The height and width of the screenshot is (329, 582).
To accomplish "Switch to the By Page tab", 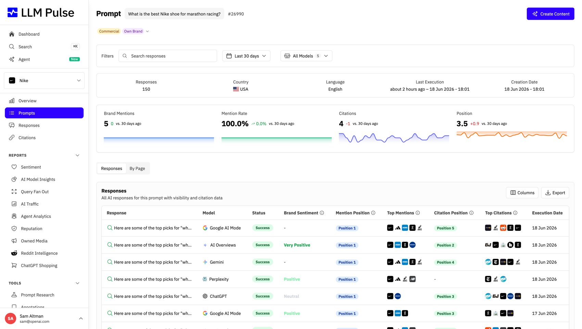I will [x=137, y=168].
